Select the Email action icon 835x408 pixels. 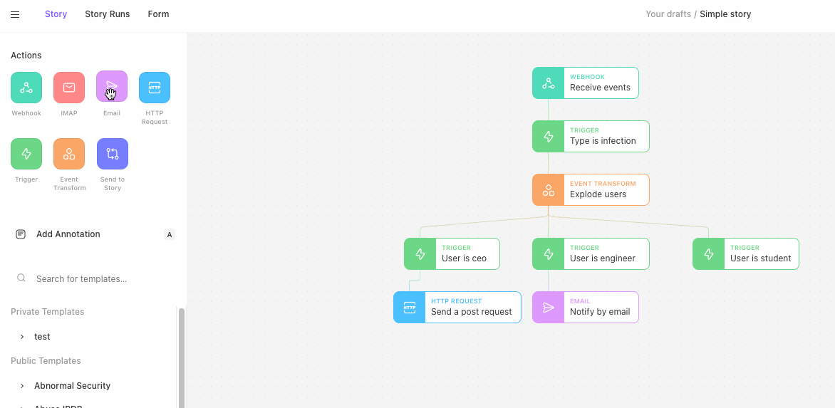[111, 86]
